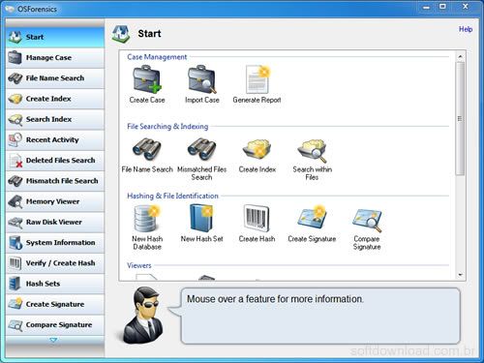This screenshot has height=363, width=484.
Task: Open the Start sidebar item
Action: coord(55,37)
